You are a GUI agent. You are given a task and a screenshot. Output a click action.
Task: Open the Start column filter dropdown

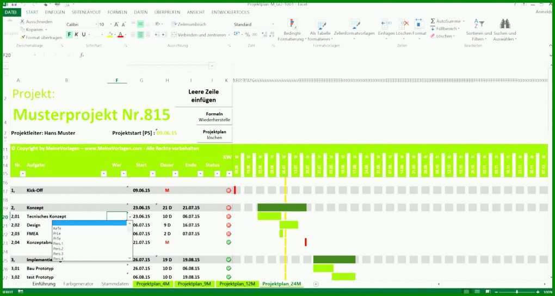pos(152,174)
